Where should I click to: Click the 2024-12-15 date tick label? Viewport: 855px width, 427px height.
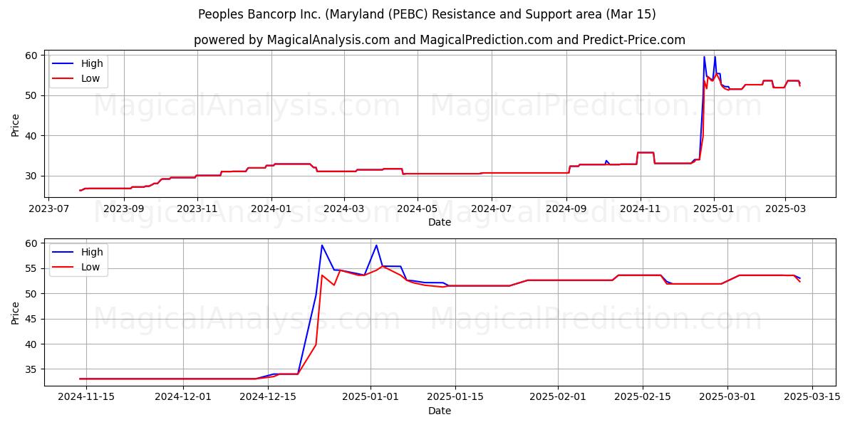point(268,399)
